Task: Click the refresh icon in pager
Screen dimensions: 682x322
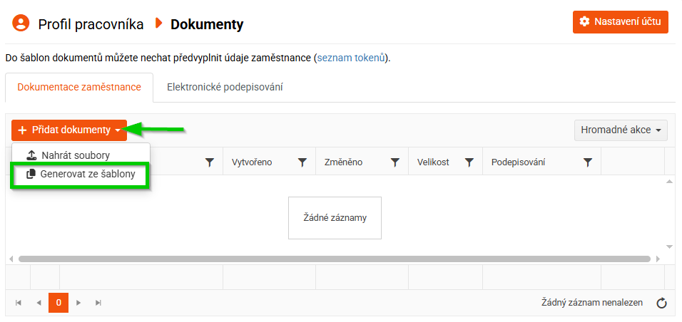Action: coord(661,303)
